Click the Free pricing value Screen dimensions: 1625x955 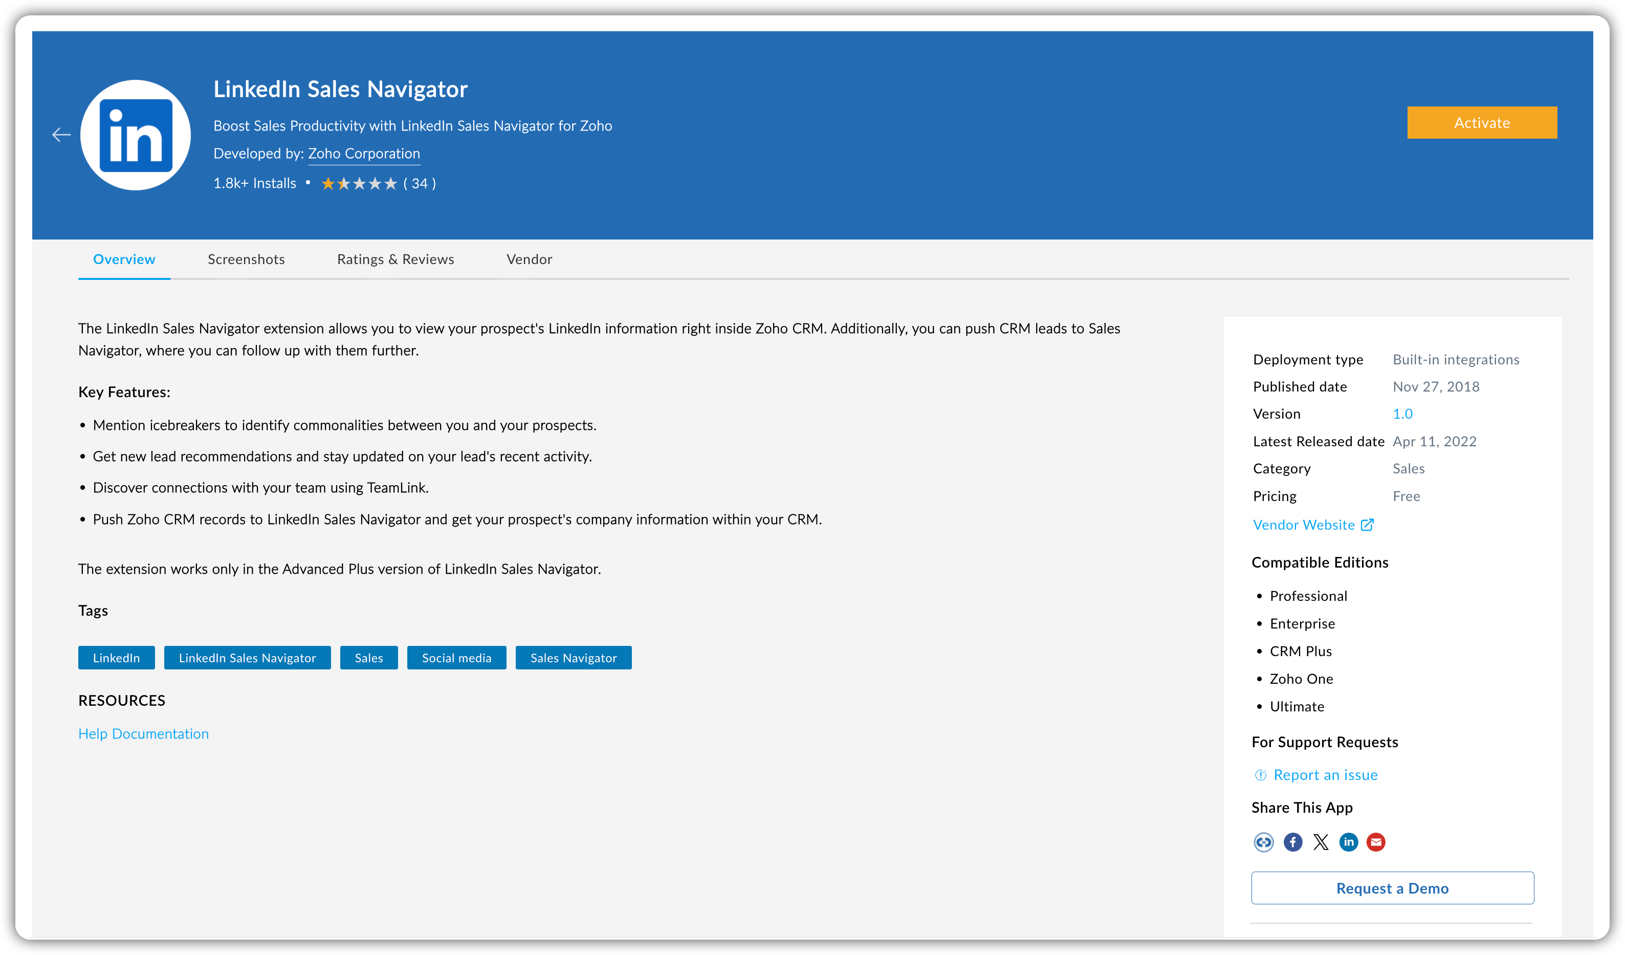1407,496
